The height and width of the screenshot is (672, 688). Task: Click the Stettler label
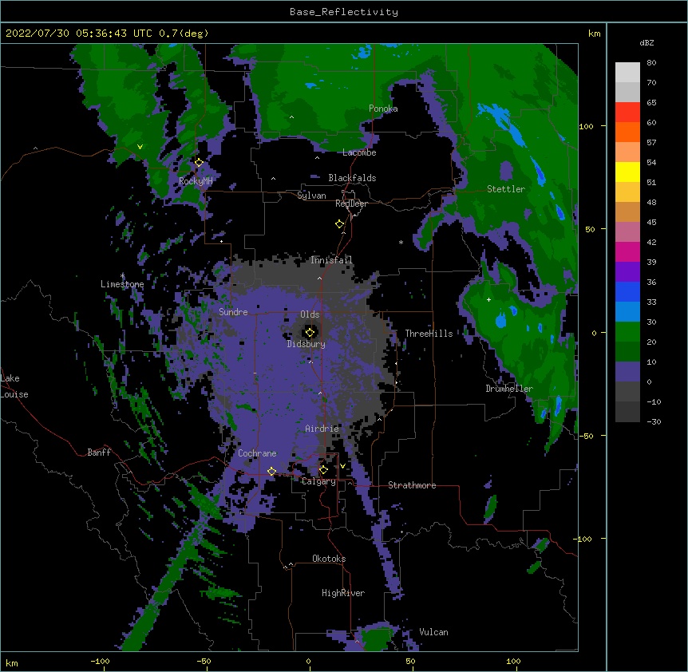tap(506, 189)
